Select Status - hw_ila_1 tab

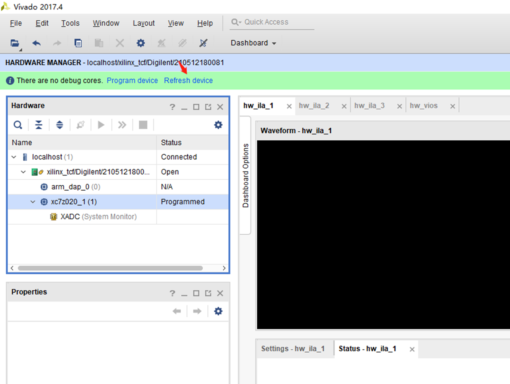367,349
